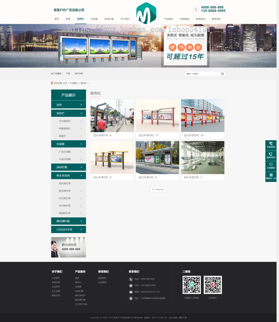Click hot keyword 产品 link

(x=68, y=73)
